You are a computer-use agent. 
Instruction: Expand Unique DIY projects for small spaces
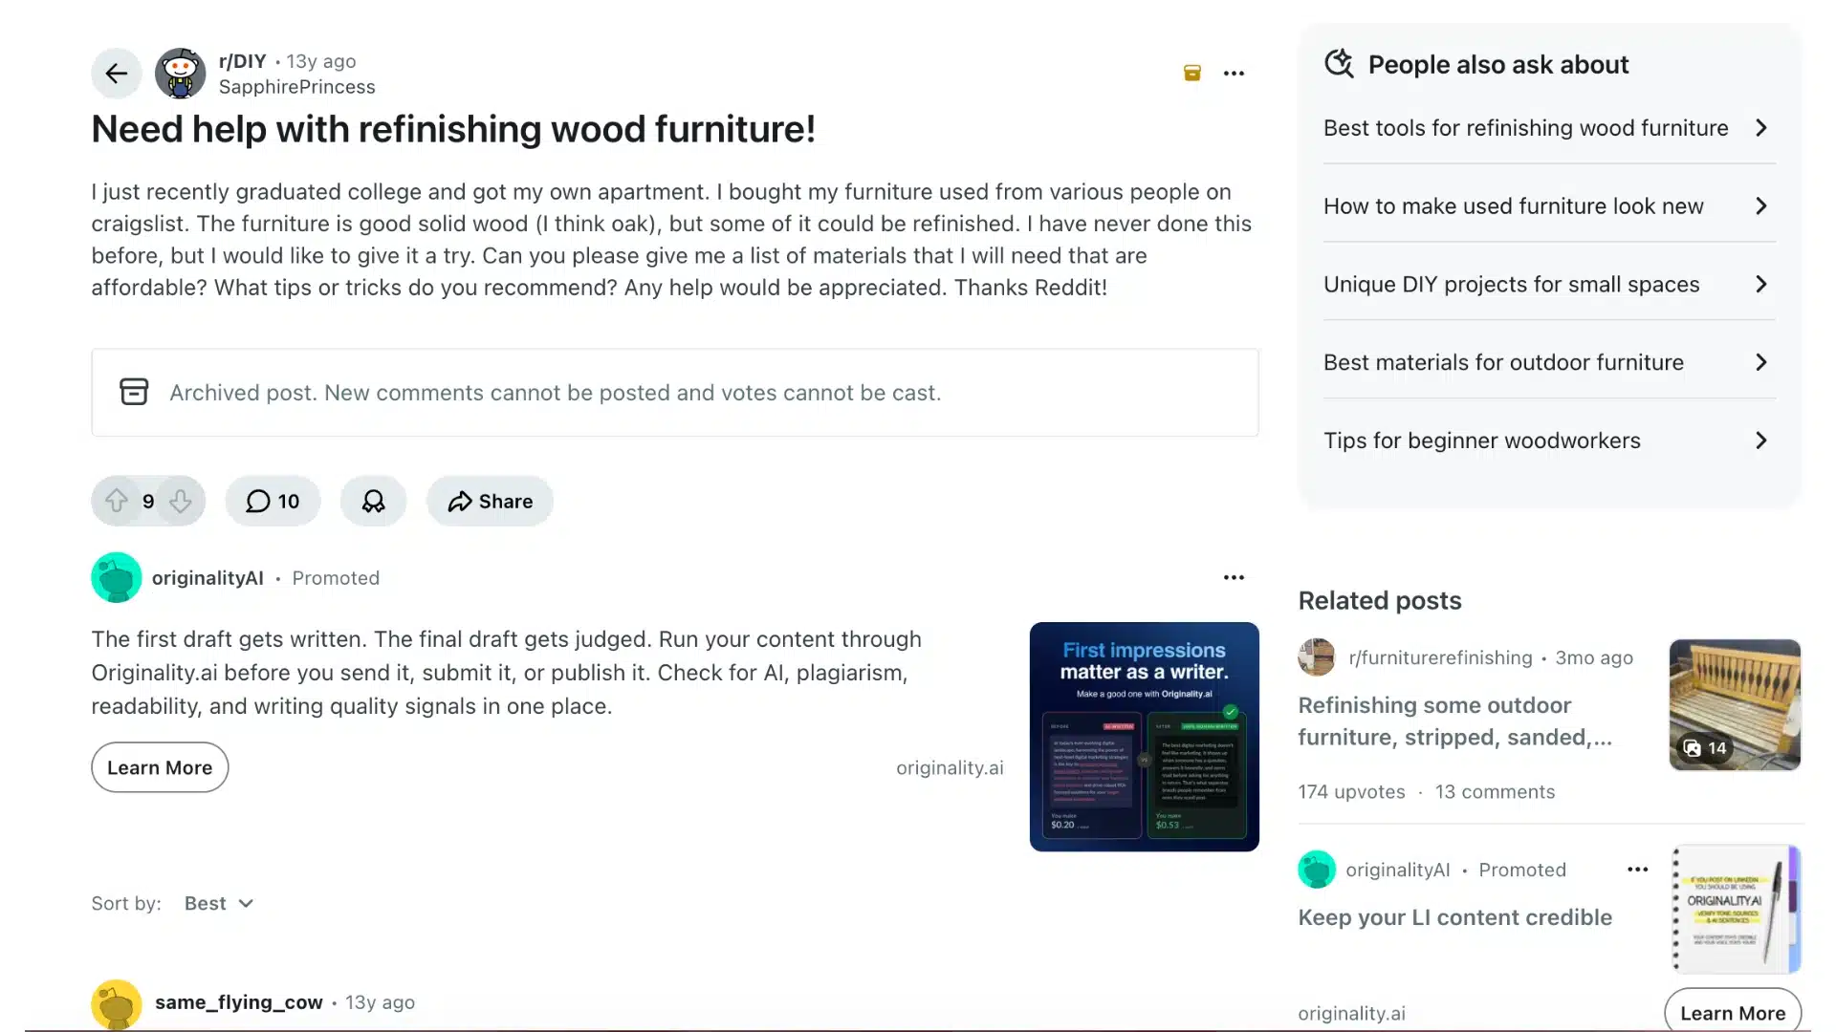coord(1549,285)
